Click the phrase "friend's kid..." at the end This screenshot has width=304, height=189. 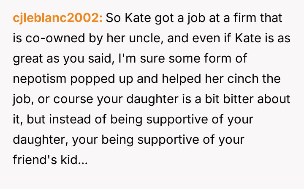[x=50, y=161]
